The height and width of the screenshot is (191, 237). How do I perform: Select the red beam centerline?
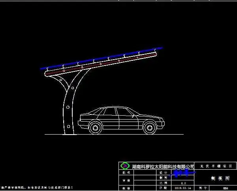tap(101, 64)
